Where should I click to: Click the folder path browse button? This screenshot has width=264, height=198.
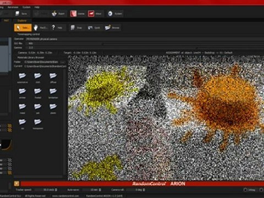[x=63, y=62]
